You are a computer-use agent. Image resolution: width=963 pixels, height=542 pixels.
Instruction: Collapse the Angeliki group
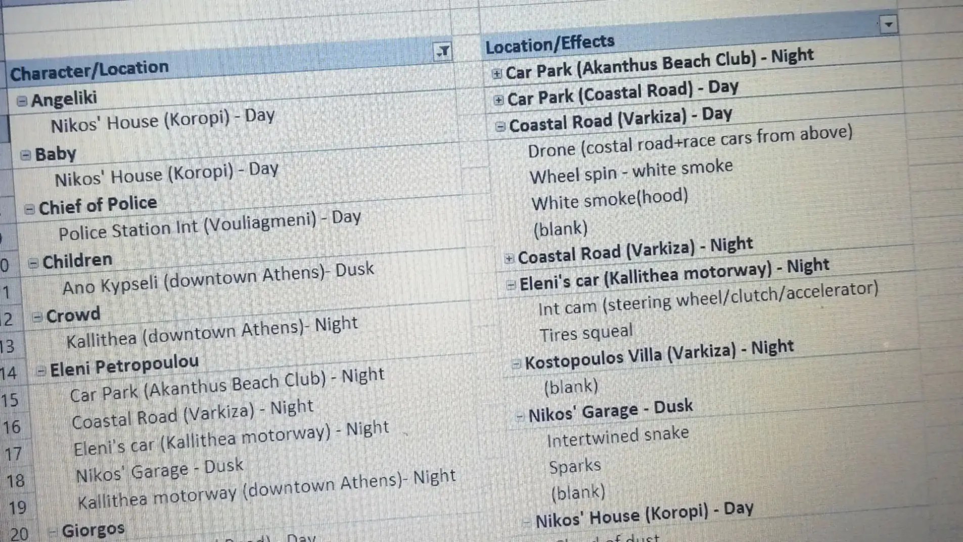[22, 101]
